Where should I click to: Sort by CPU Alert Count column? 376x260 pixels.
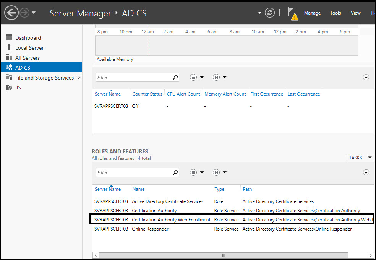click(183, 94)
